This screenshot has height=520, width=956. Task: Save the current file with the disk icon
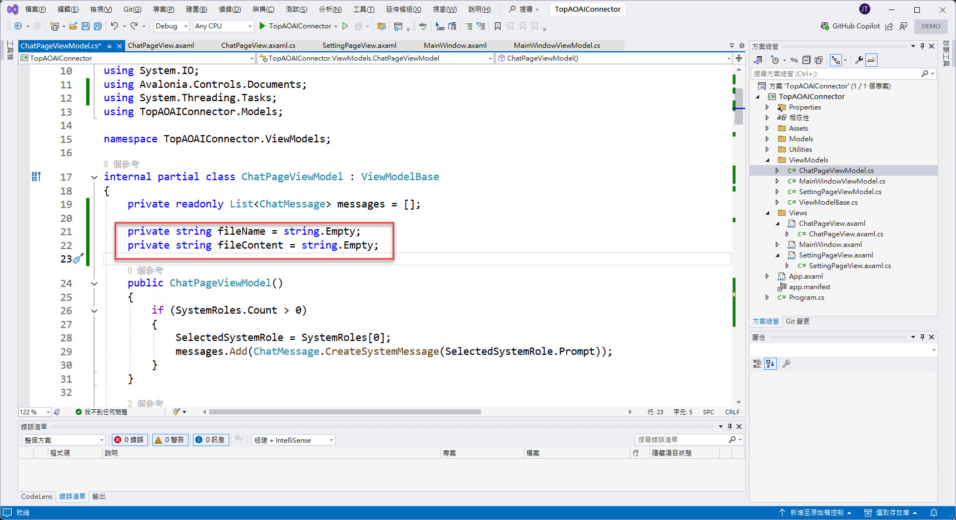[86, 26]
